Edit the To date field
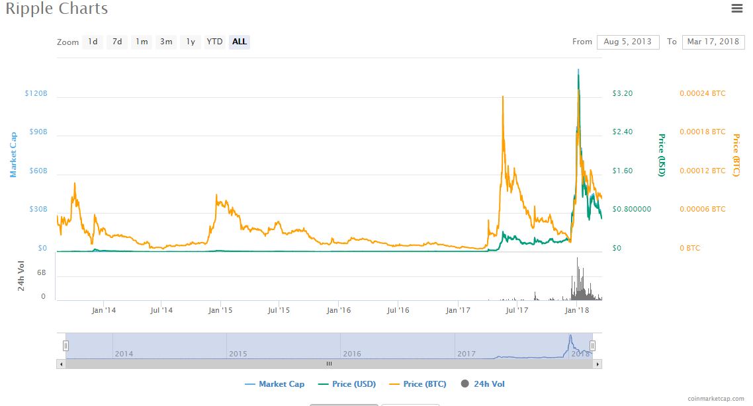753x406 pixels. (713, 42)
